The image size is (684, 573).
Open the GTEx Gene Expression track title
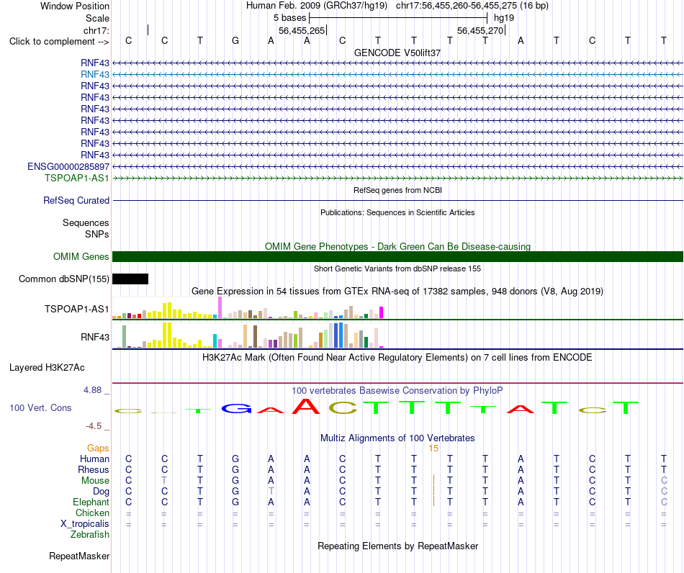coord(397,292)
